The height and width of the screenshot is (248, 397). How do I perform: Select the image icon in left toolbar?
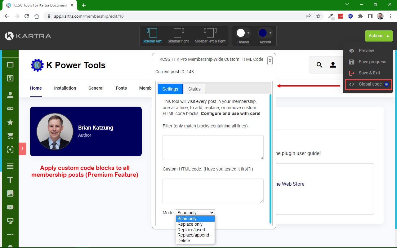(10, 193)
